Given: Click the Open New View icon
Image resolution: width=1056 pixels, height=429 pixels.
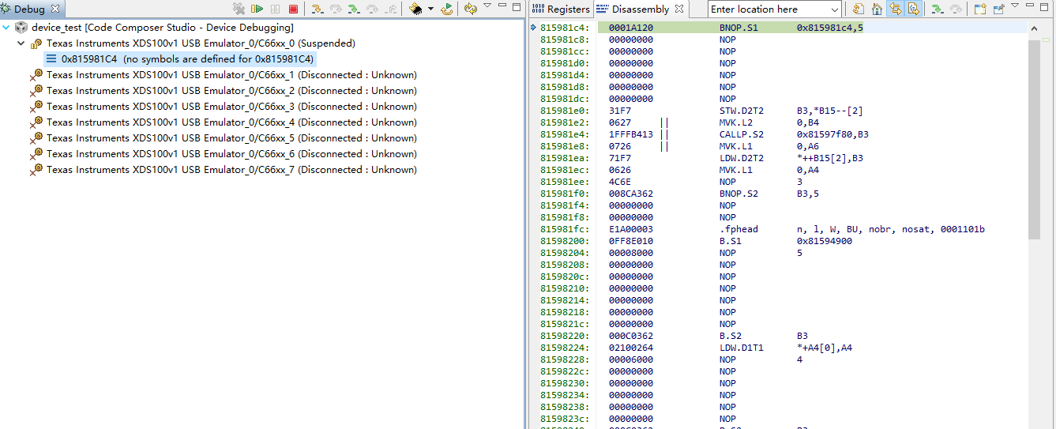Looking at the screenshot, I should [x=980, y=9].
